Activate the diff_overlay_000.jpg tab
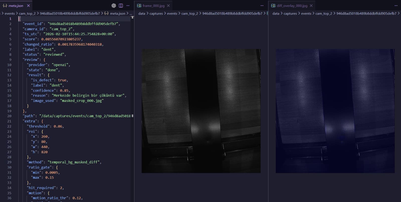 (292, 6)
